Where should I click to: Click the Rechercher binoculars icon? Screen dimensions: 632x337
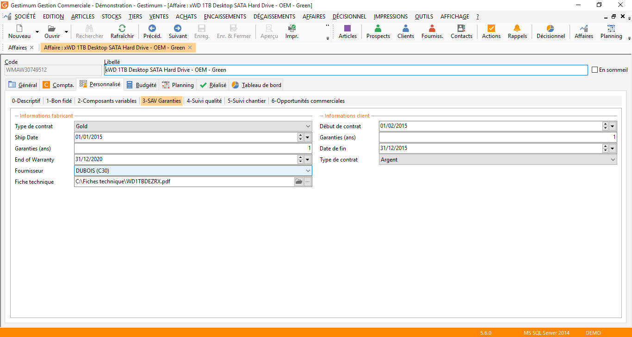tap(90, 28)
